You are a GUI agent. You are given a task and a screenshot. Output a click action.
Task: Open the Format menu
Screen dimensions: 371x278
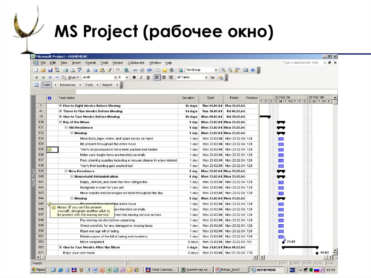tap(90, 63)
